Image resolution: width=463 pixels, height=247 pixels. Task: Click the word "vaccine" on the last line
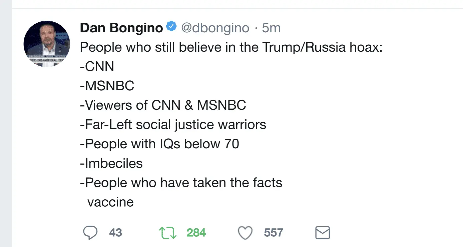tap(110, 202)
